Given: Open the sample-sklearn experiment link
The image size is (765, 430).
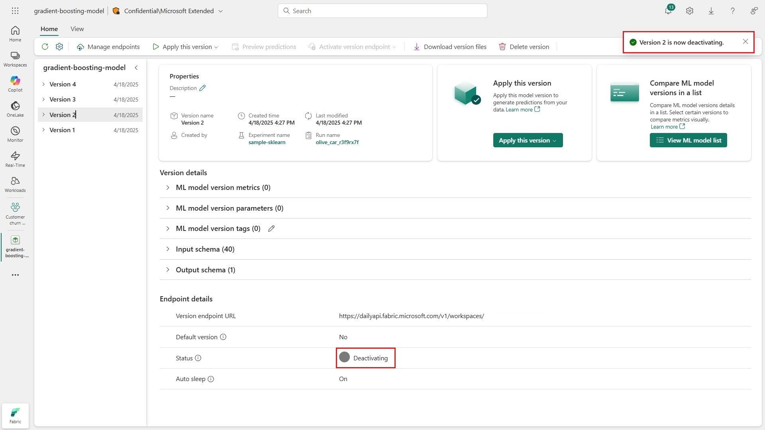Looking at the screenshot, I should pos(267,142).
